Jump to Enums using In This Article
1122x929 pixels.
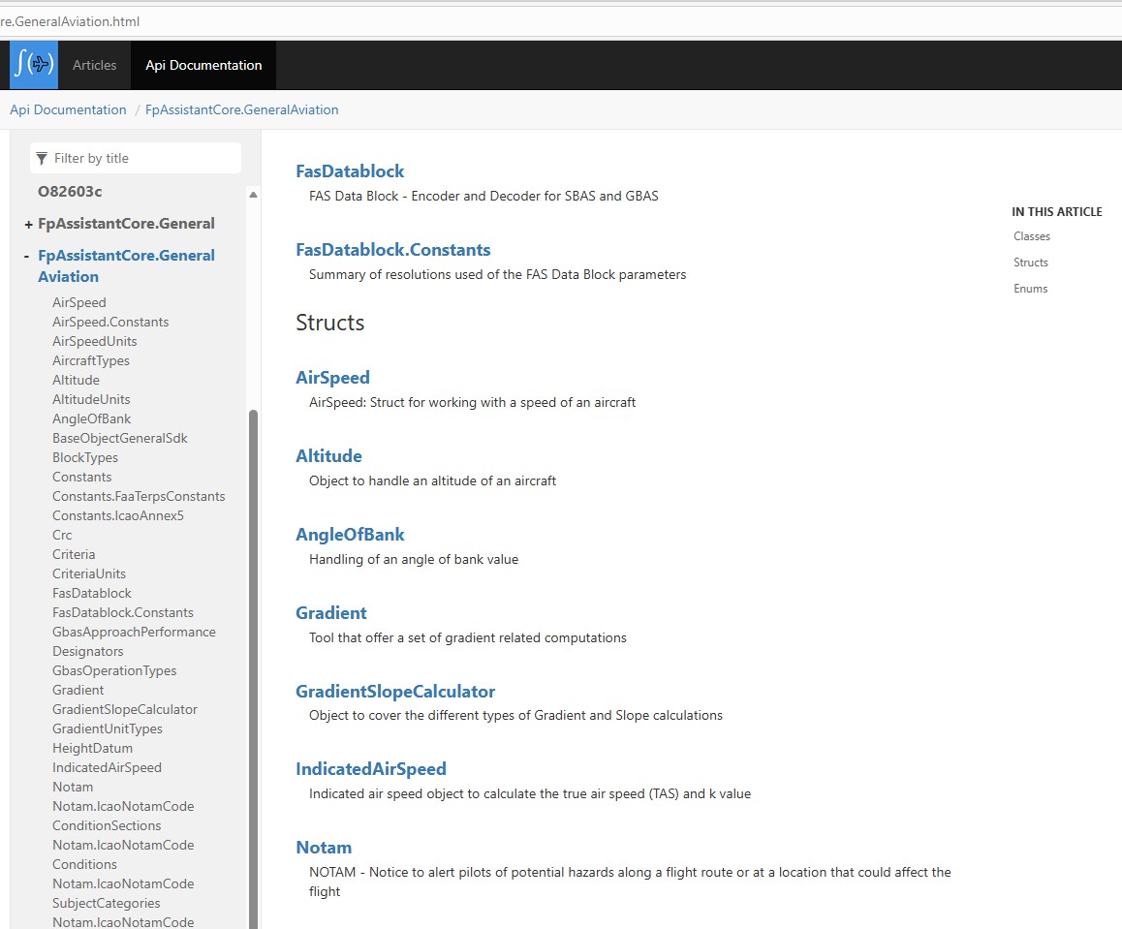[1029, 288]
